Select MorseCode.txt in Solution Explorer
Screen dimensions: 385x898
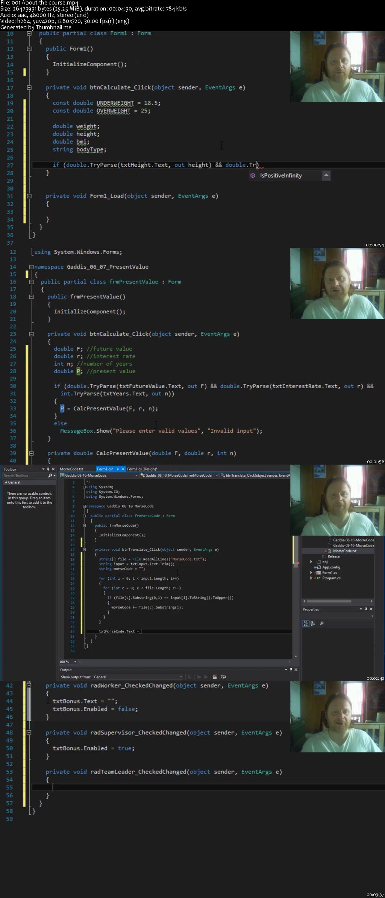click(344, 551)
